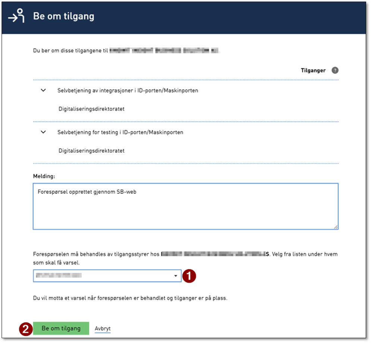This screenshot has width=371, height=343.
Task: Click the Avbryt link
Action: (x=103, y=329)
